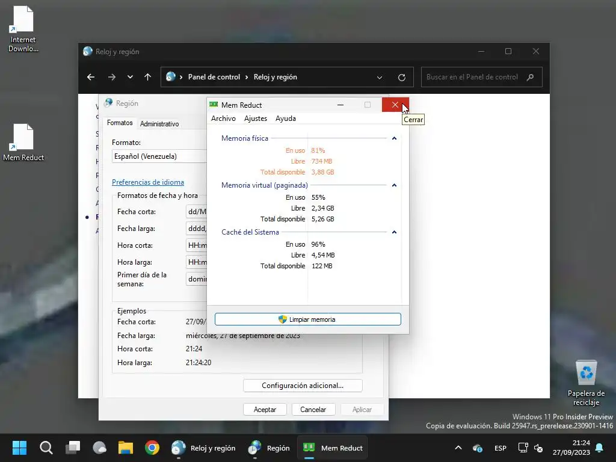616x462 pixels.
Task: Click the network tray icon
Action: click(523, 448)
